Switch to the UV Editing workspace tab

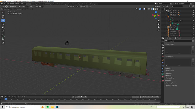click(x=48, y=4)
